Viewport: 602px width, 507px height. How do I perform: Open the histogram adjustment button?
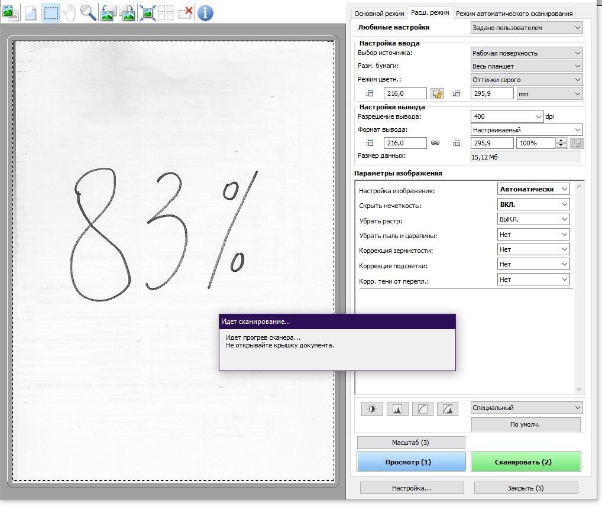397,409
